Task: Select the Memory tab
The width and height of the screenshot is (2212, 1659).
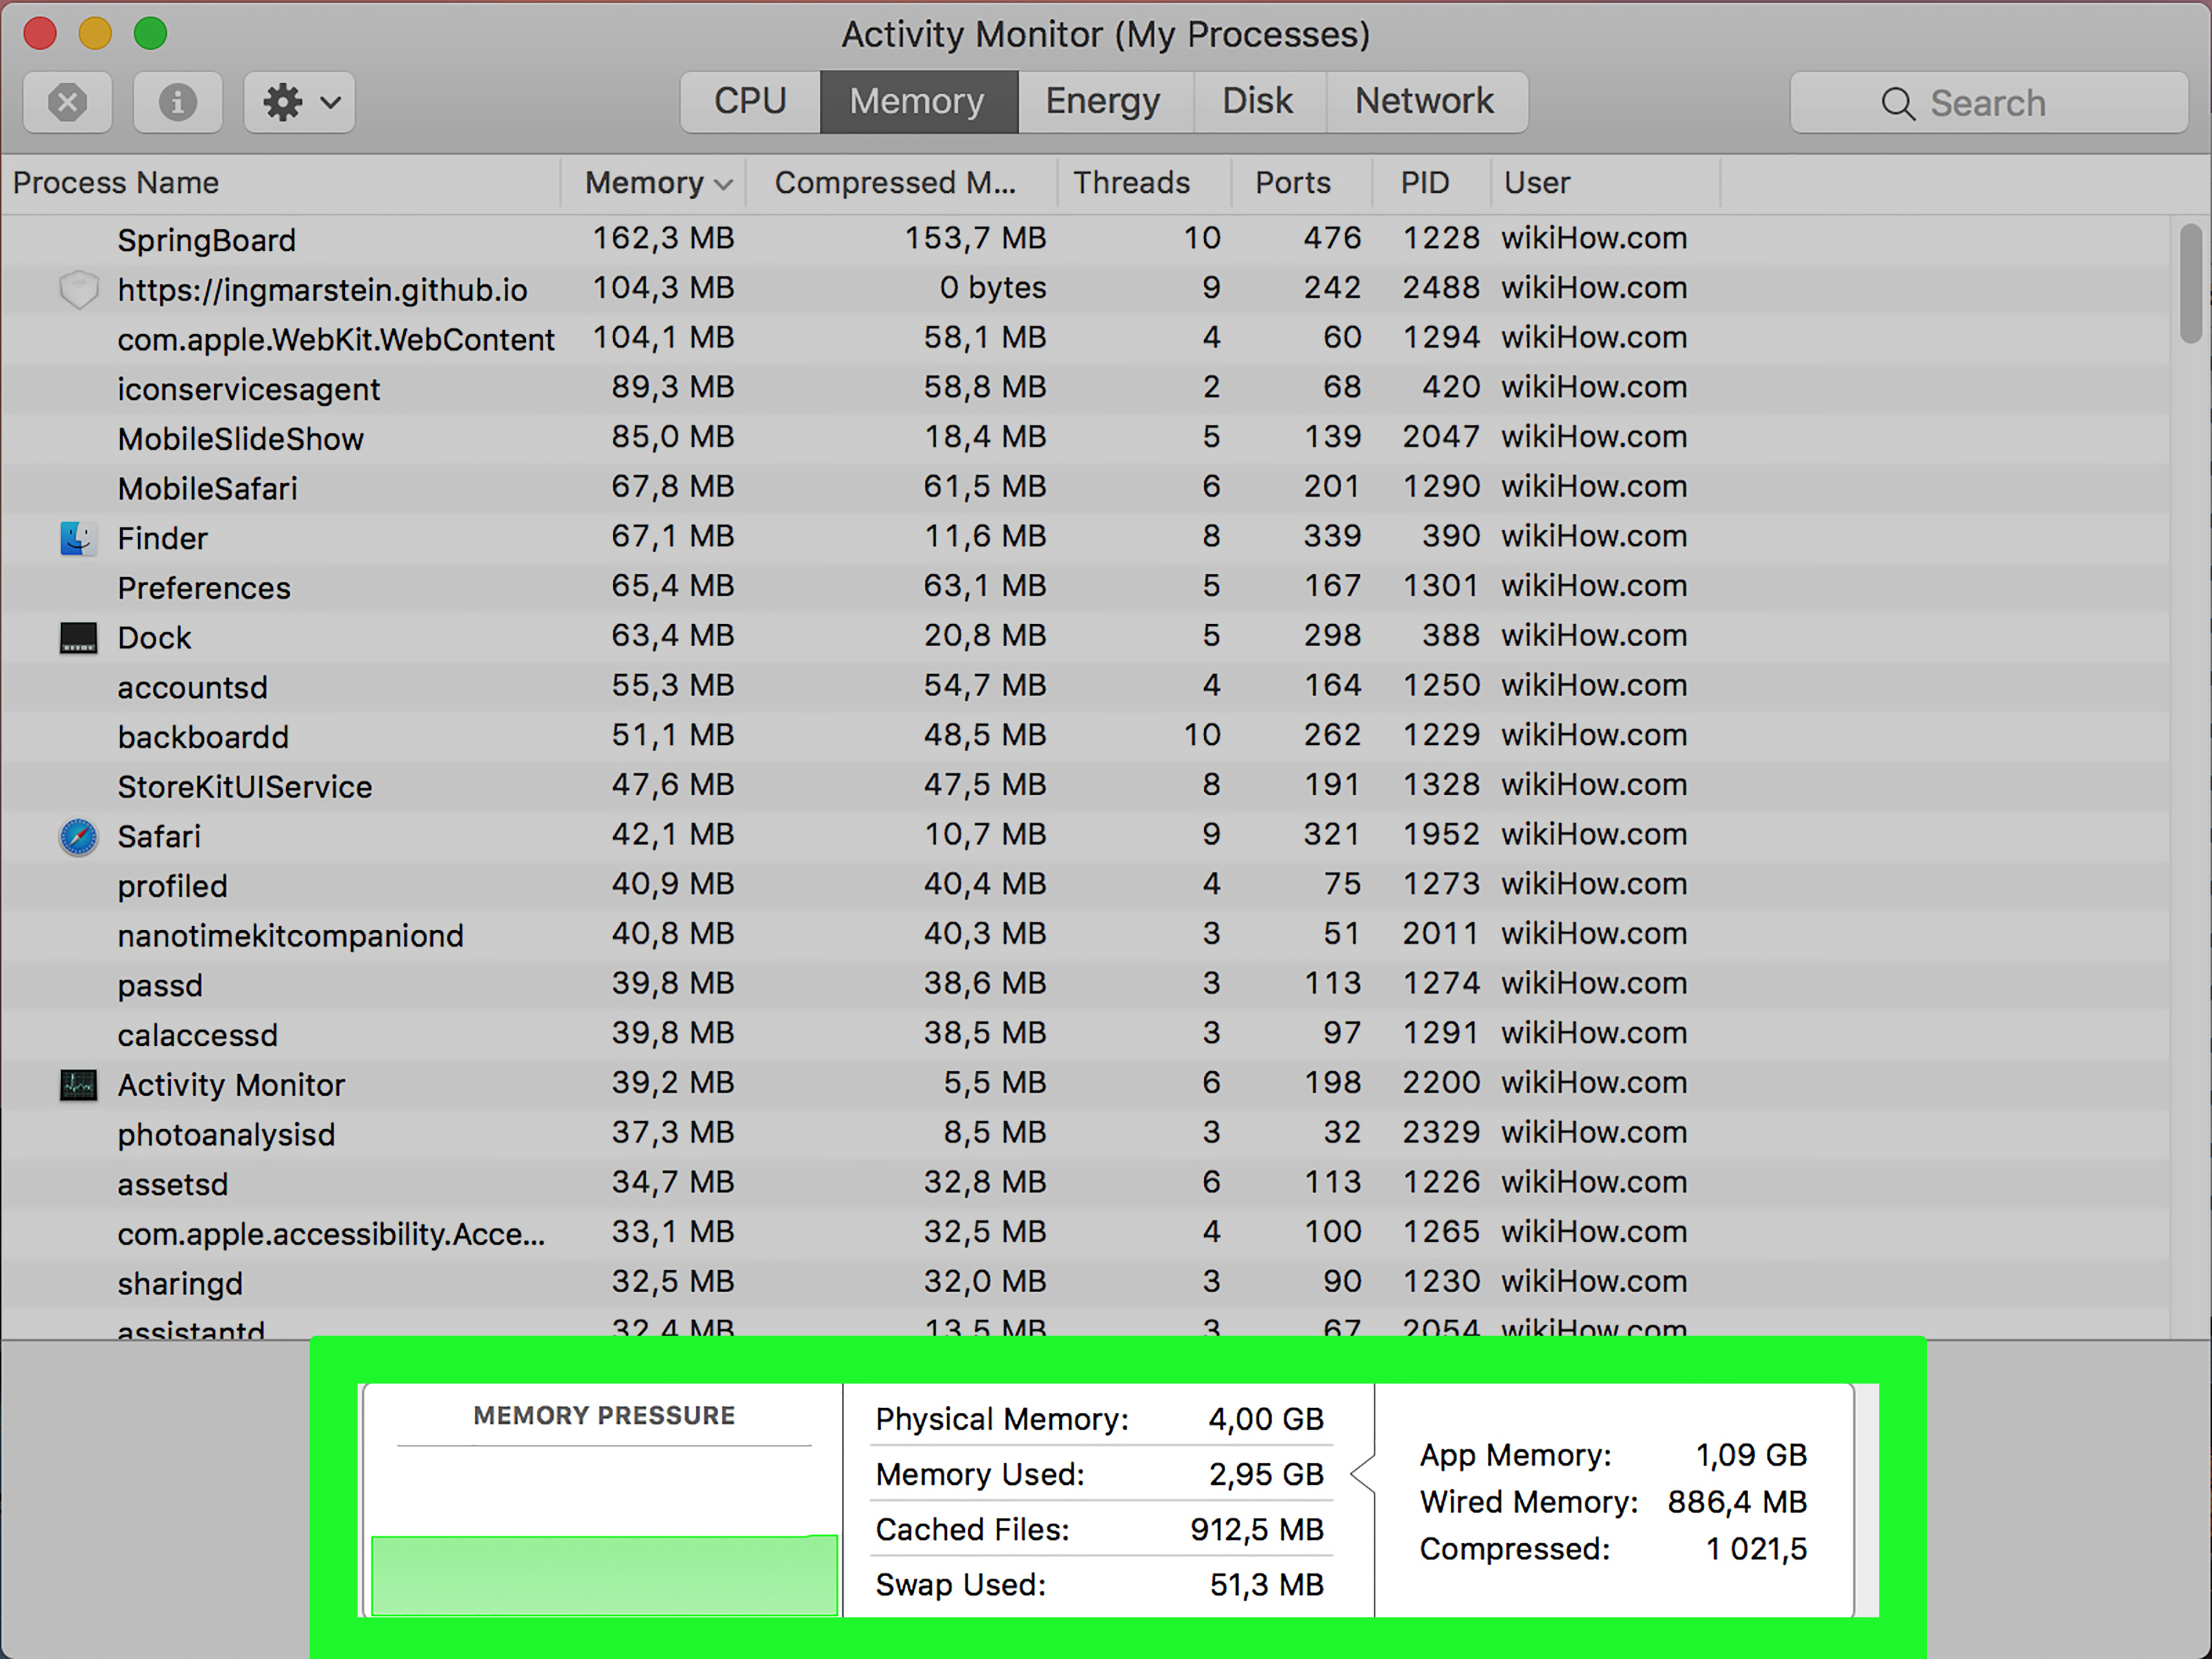Action: tap(918, 101)
